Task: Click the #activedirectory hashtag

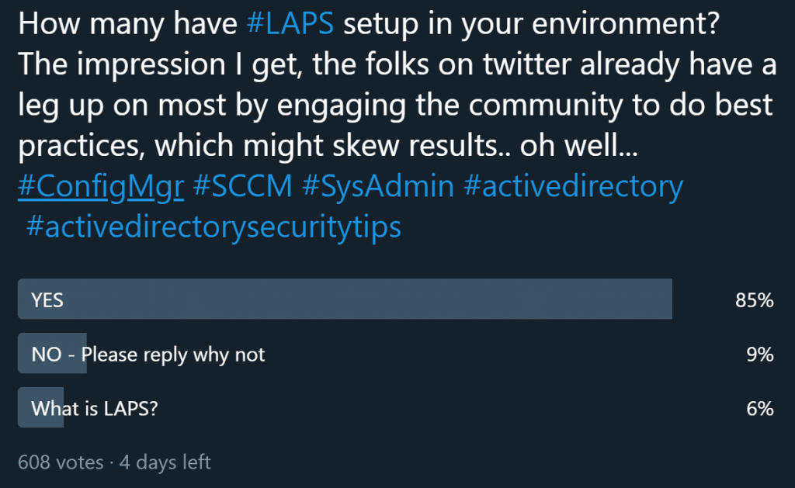Action: (572, 185)
